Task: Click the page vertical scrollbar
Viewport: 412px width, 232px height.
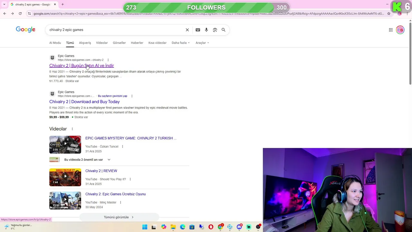Action: coord(410,53)
